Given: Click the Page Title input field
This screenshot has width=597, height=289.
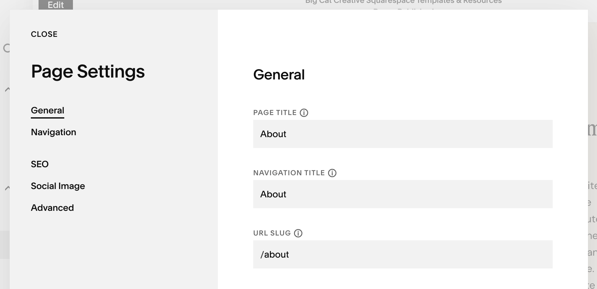Looking at the screenshot, I should [403, 134].
